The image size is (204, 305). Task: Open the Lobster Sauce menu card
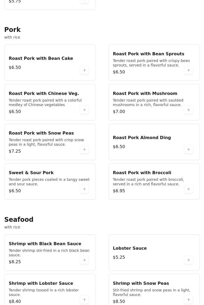[130, 248]
